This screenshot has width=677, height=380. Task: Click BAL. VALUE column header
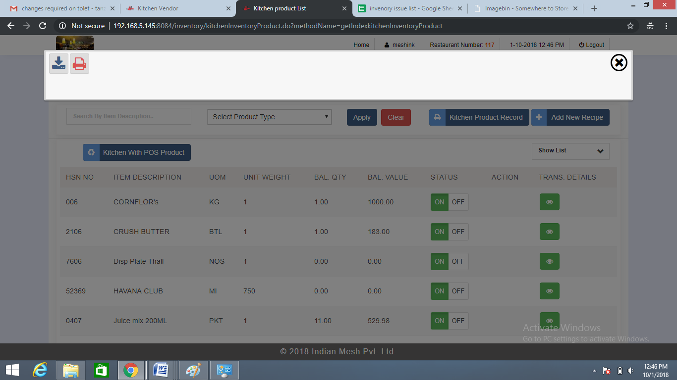click(388, 177)
